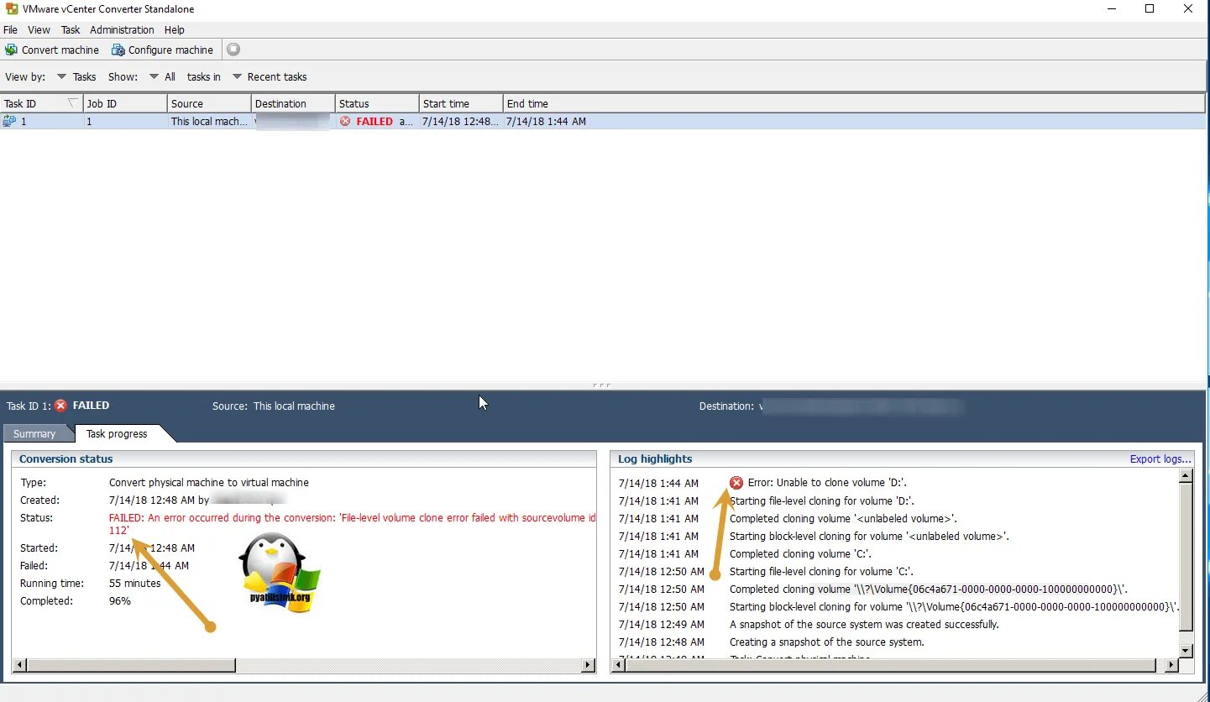Screen dimensions: 1210x702
Task: Click Log highlights vertical scrollbar thumb
Action: click(1186, 557)
